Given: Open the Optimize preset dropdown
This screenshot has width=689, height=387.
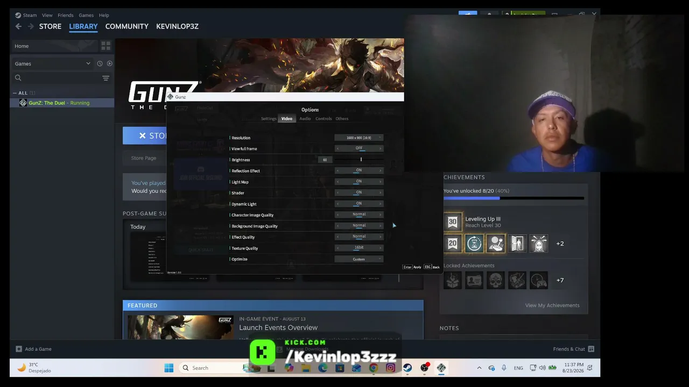Looking at the screenshot, I should pos(359,259).
